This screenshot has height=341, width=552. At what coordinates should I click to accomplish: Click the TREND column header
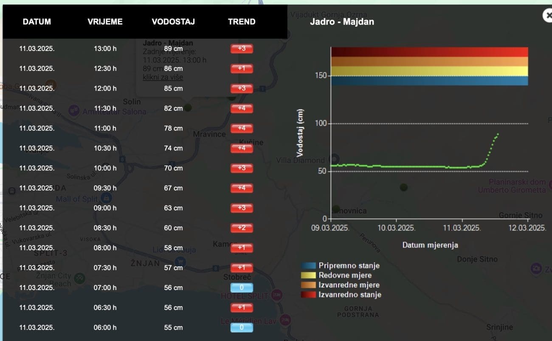242,22
